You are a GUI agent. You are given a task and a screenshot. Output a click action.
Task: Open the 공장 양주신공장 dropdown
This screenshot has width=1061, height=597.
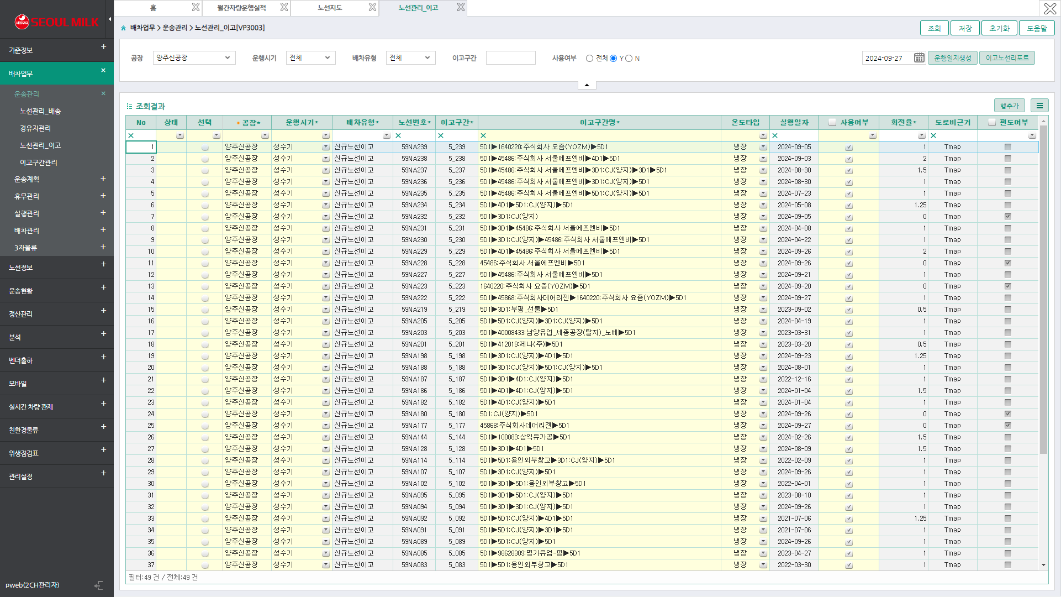click(194, 57)
